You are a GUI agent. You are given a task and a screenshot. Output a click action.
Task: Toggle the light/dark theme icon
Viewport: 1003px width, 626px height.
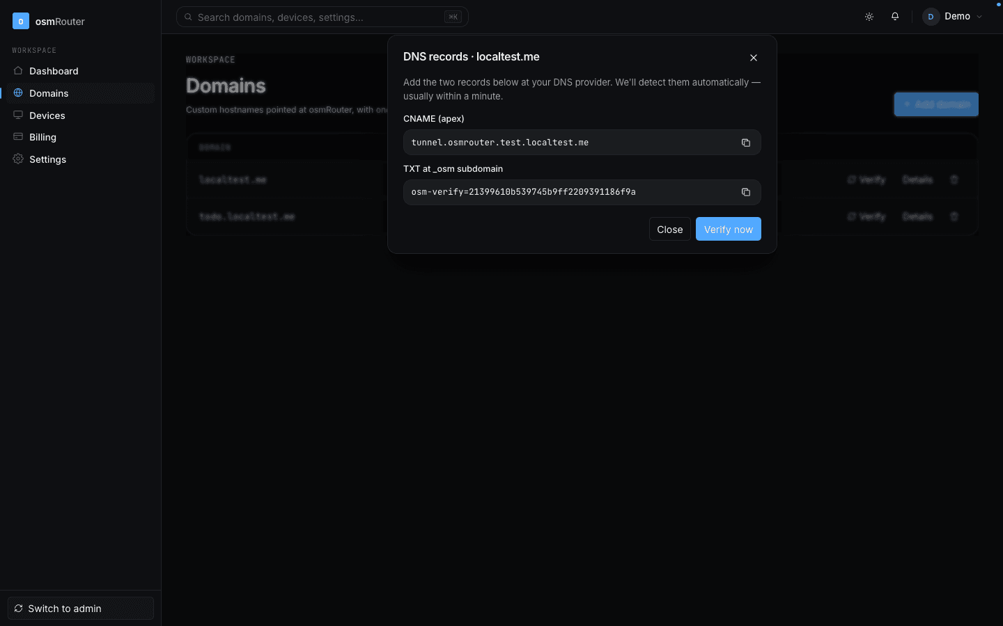pyautogui.click(x=869, y=17)
